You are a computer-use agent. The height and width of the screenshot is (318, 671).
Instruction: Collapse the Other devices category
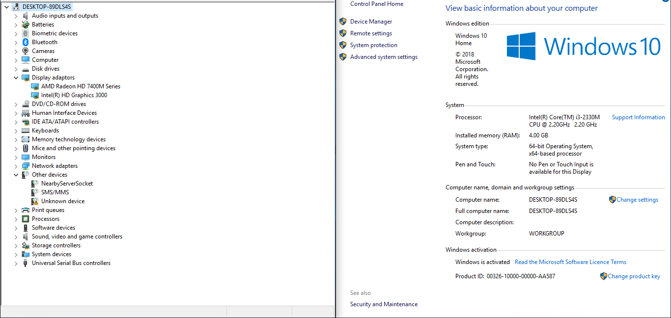click(16, 175)
